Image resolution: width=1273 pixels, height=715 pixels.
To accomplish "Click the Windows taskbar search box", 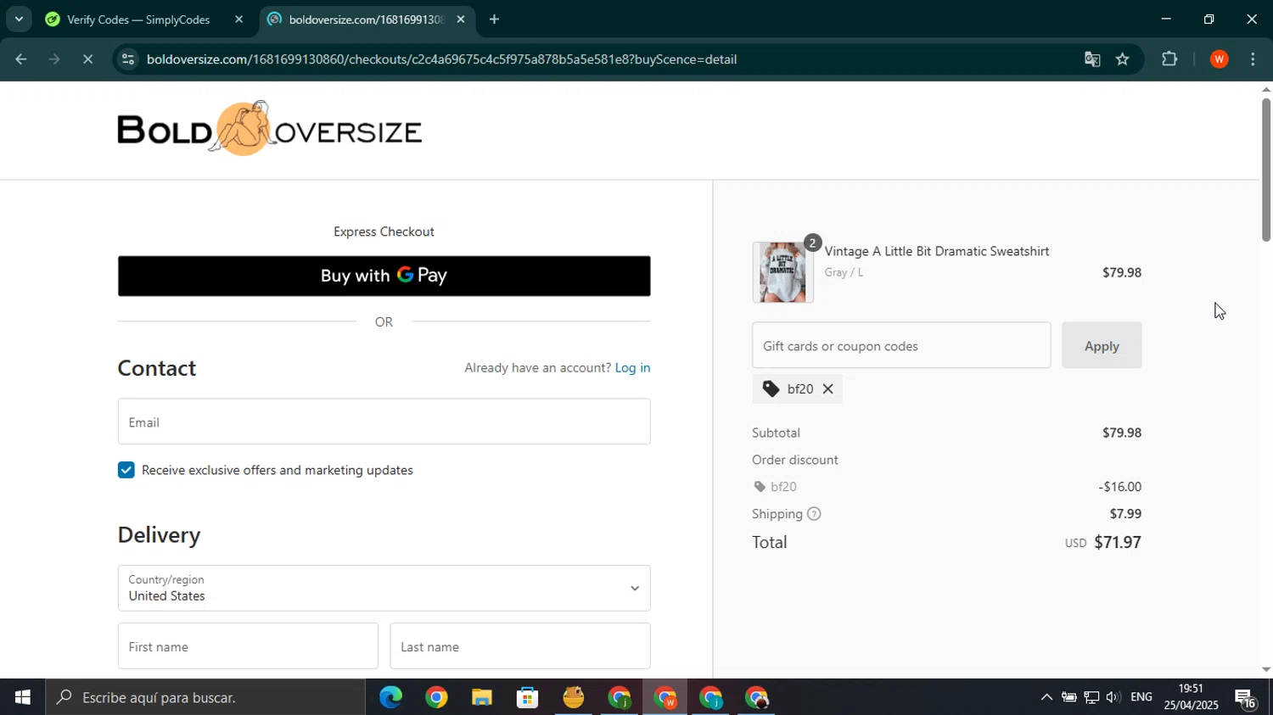I will click(205, 697).
